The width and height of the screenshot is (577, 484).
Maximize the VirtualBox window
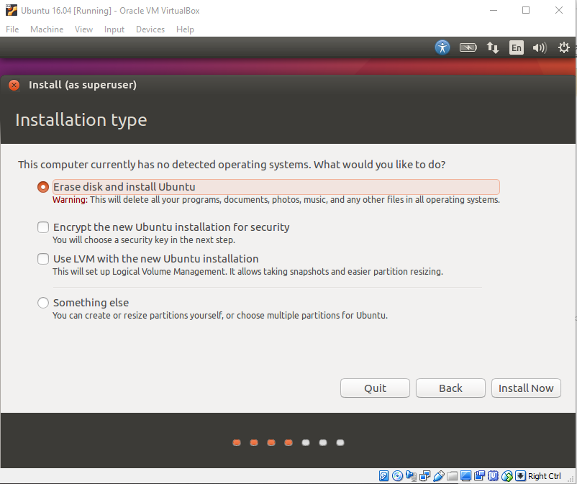tap(526, 10)
